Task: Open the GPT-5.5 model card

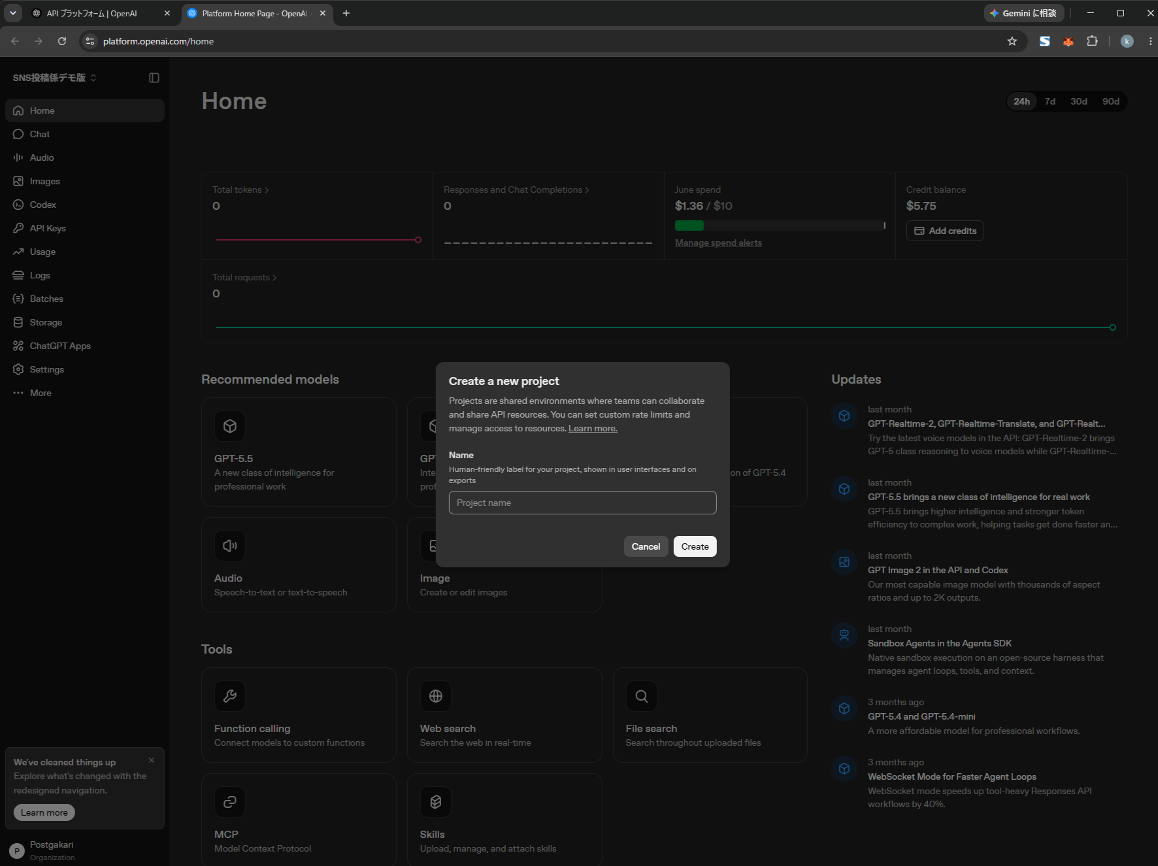Action: point(299,452)
